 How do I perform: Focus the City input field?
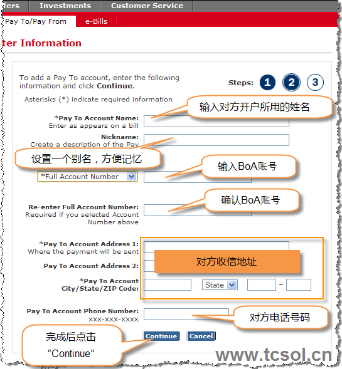[168, 285]
